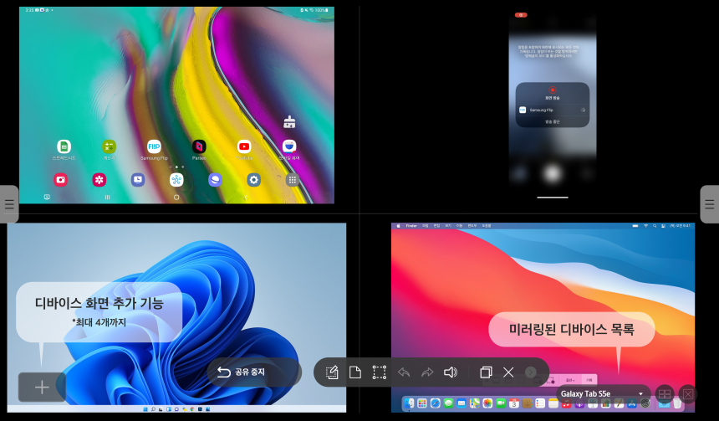Open FaceTime from the Mac dock

point(501,403)
